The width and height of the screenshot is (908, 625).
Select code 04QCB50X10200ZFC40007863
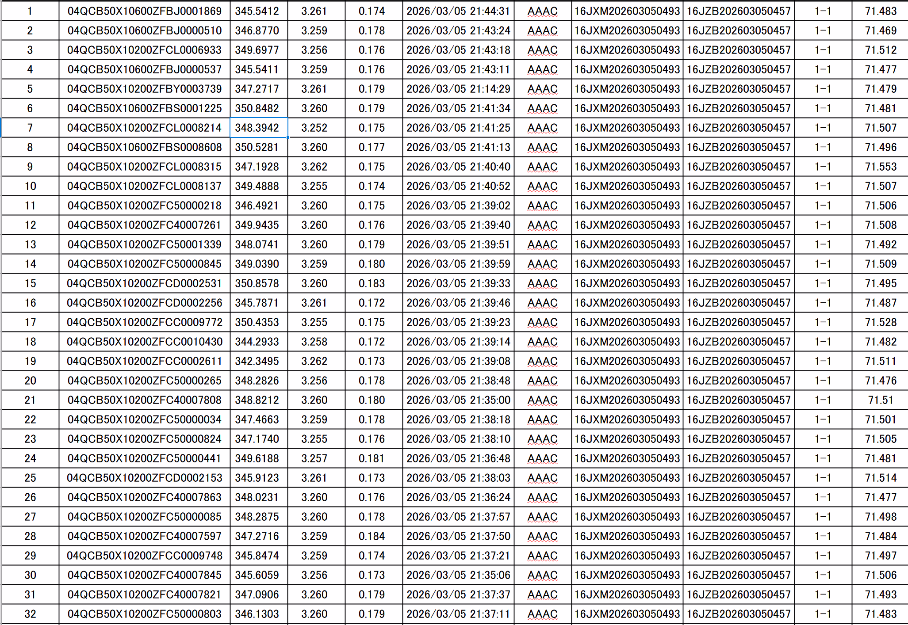tap(145, 497)
